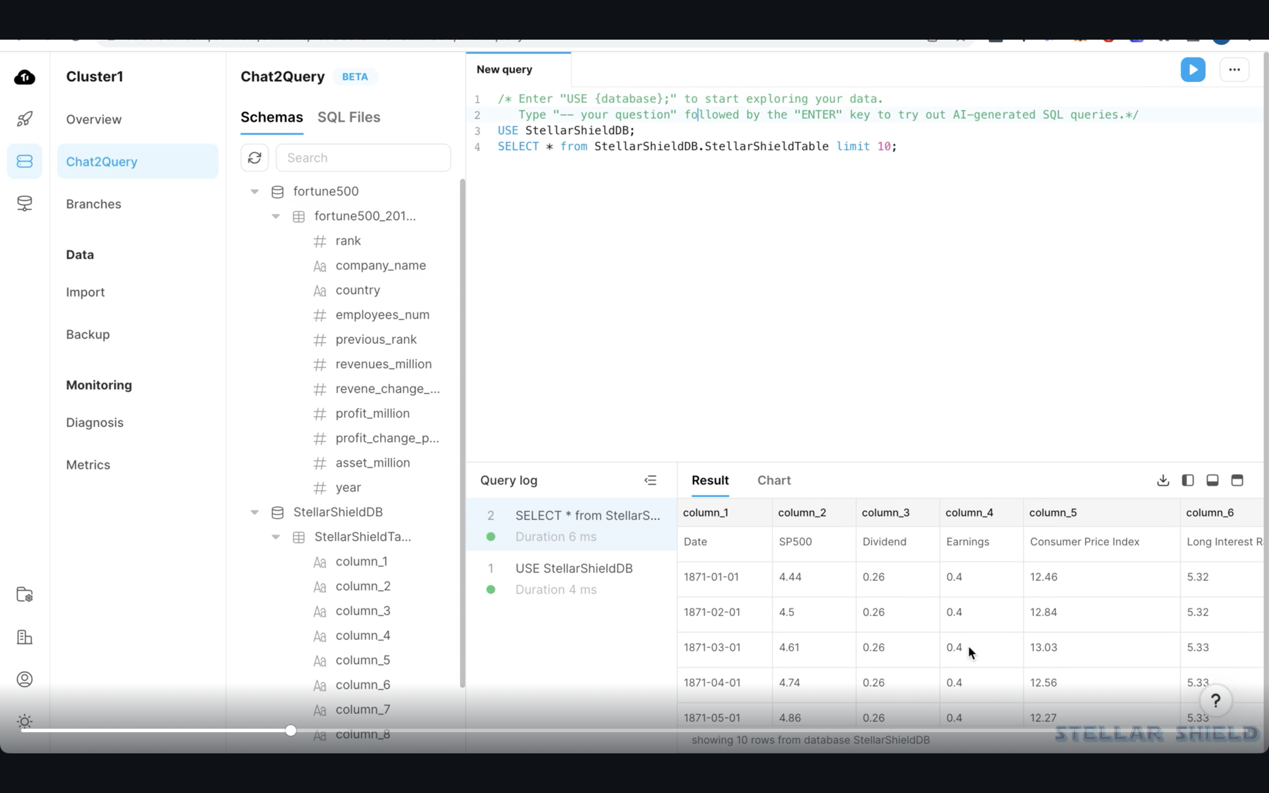Switch to the SQL Files tab

coord(349,117)
